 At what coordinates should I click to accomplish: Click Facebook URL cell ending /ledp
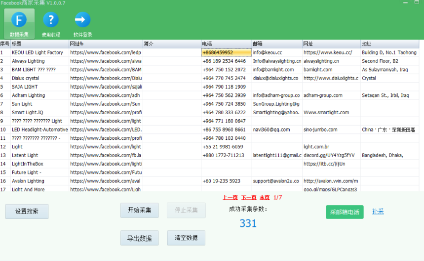(x=106, y=52)
